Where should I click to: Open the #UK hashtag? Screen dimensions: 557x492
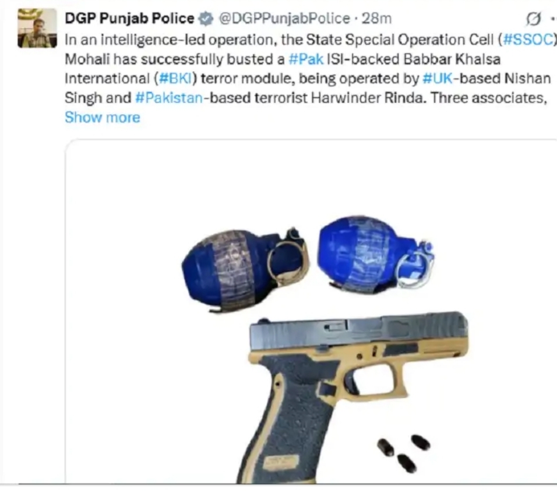438,79
